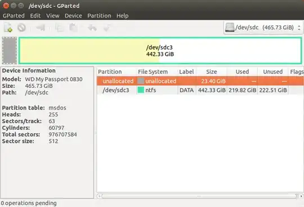Select the unallocated partition row
The height and width of the screenshot is (207, 304).
tap(200, 81)
